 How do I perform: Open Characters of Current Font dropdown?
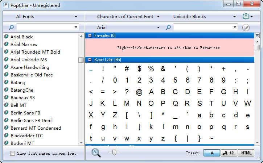click(128, 17)
